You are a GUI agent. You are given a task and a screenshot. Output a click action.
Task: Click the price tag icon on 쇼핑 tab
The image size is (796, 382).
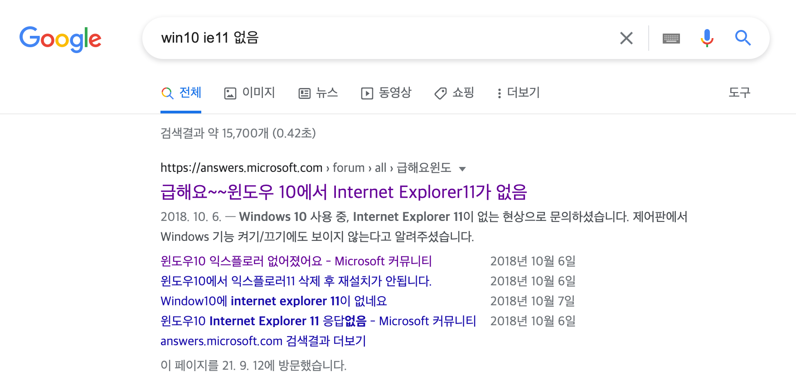click(x=441, y=93)
